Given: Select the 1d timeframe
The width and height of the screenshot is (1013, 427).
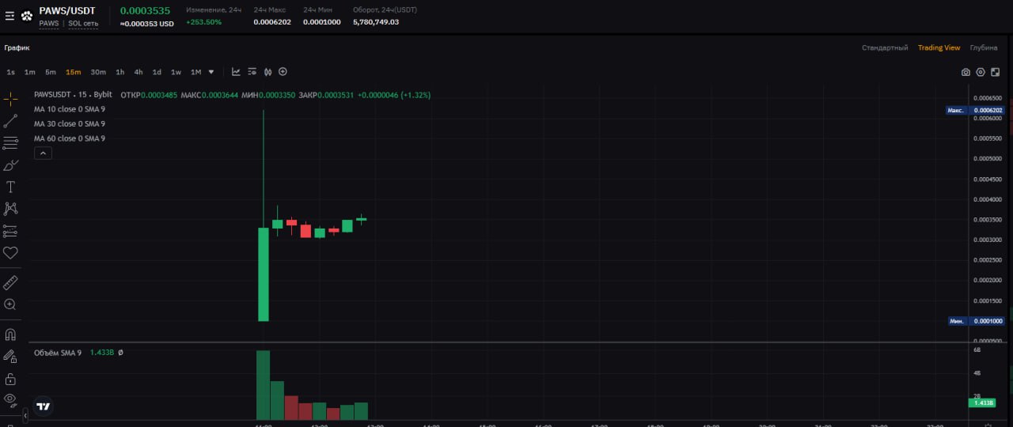Looking at the screenshot, I should 157,72.
